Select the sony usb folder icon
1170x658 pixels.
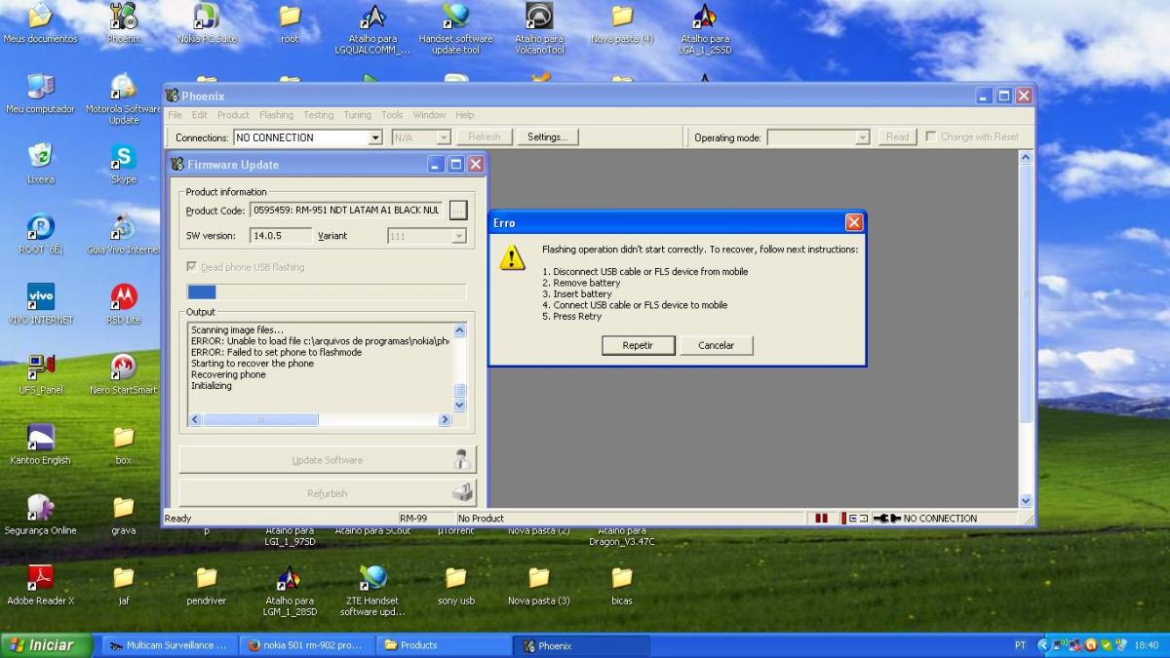point(455,585)
